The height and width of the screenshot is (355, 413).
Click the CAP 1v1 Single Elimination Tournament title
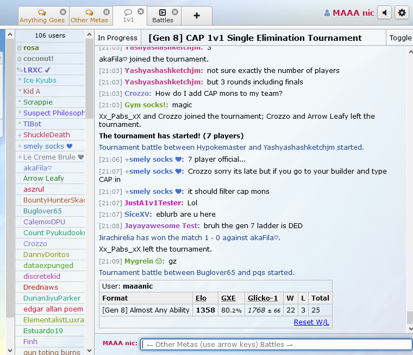click(x=255, y=38)
